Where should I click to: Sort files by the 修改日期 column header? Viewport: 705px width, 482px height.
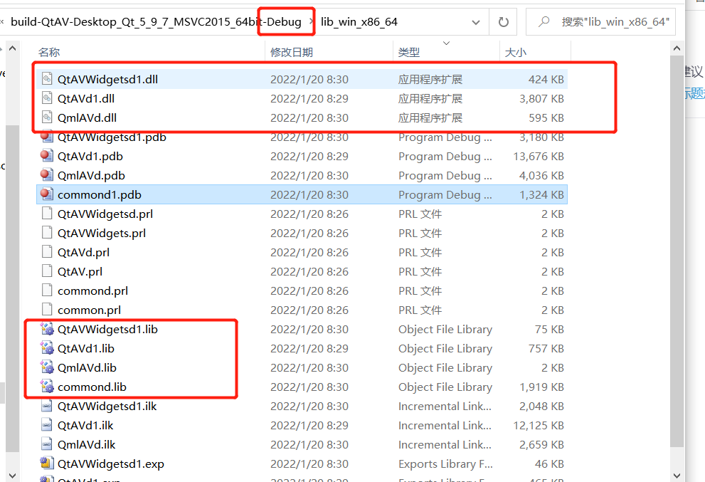(293, 52)
